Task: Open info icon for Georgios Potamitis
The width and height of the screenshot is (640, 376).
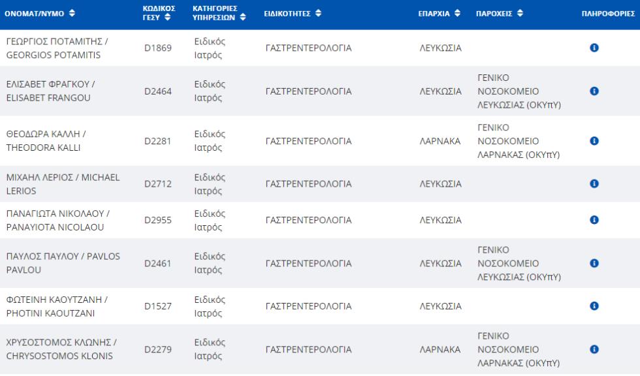Action: 594,48
